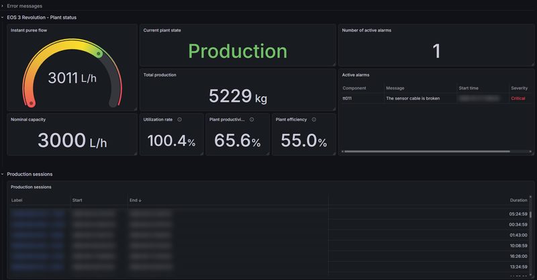Select the 5229 kg total production value

click(x=238, y=95)
